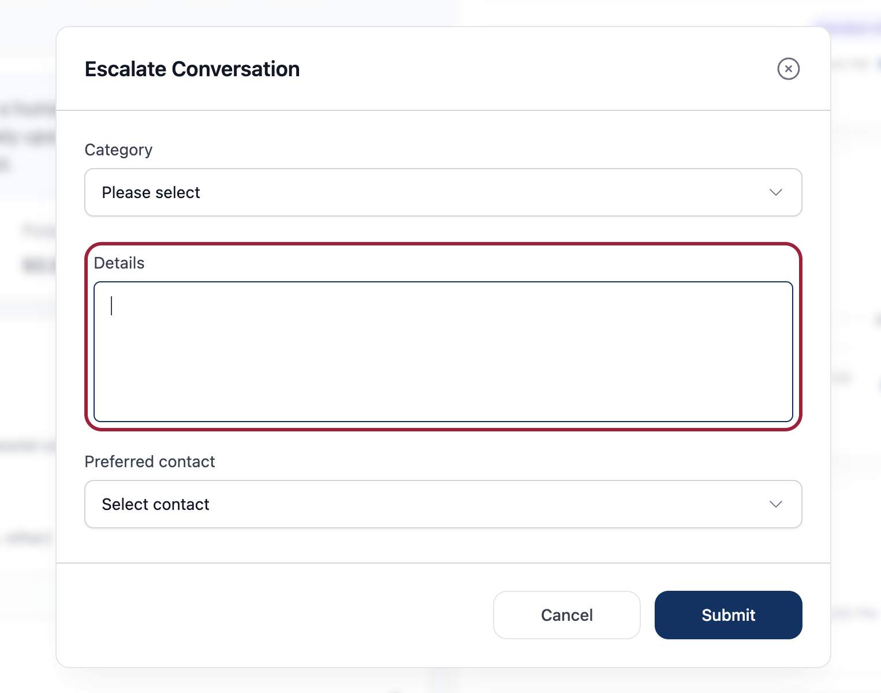Image resolution: width=881 pixels, height=693 pixels.
Task: Focus the highlighted Details field
Action: point(443,351)
